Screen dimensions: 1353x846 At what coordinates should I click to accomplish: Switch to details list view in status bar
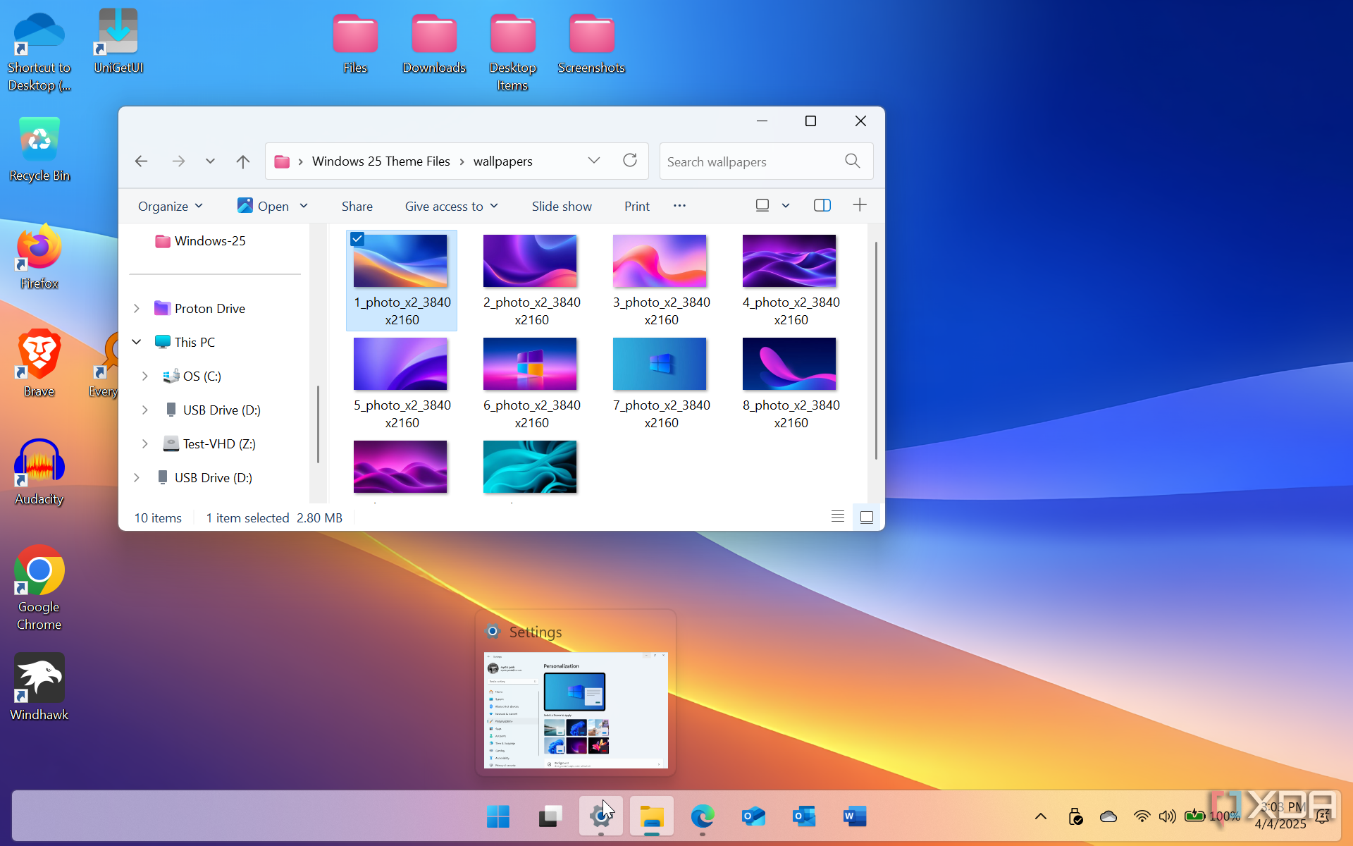point(838,517)
